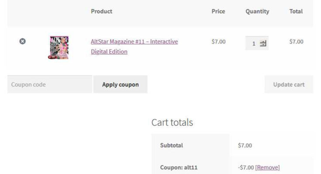
Task: Click the Cart totals heading
Action: 172,123
